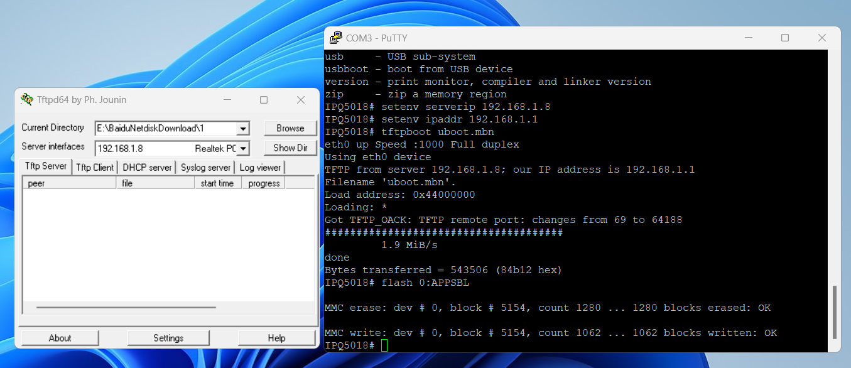Maximize the Tftpd64 window
The width and height of the screenshot is (851, 368).
(264, 100)
